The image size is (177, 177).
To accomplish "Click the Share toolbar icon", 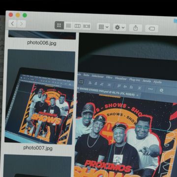I will point(135,28).
